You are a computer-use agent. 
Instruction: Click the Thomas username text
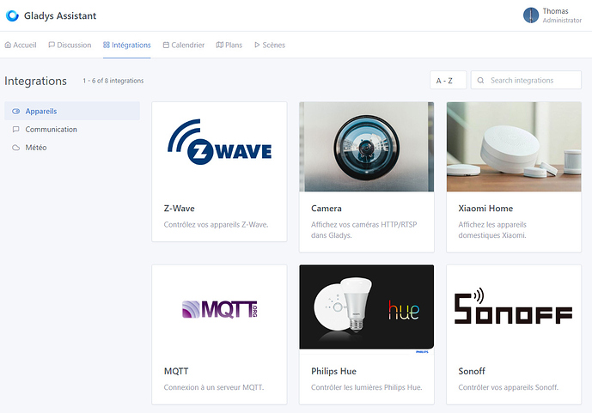point(555,11)
